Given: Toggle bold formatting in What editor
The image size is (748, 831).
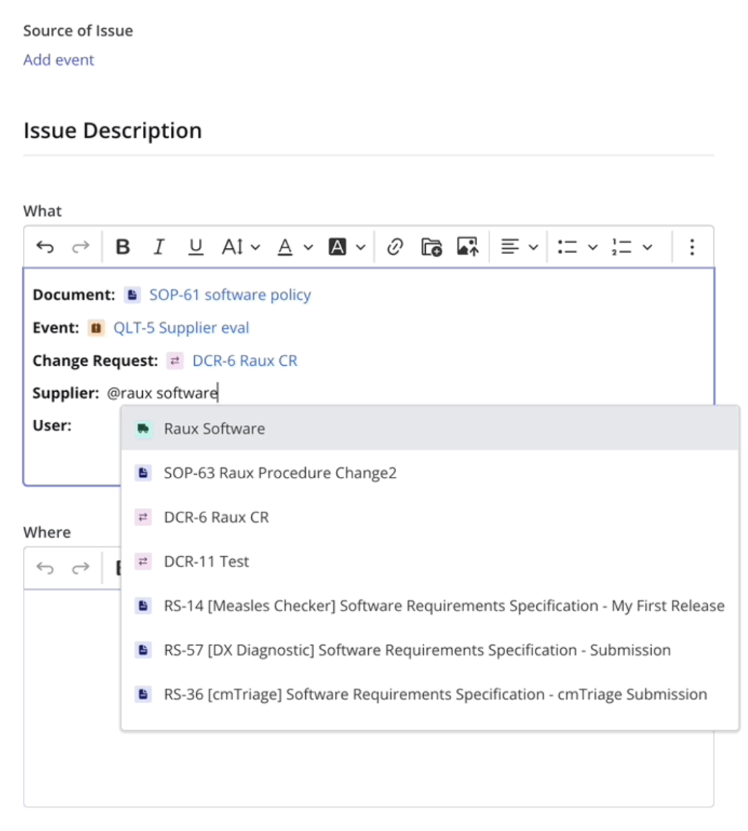Looking at the screenshot, I should tap(123, 247).
